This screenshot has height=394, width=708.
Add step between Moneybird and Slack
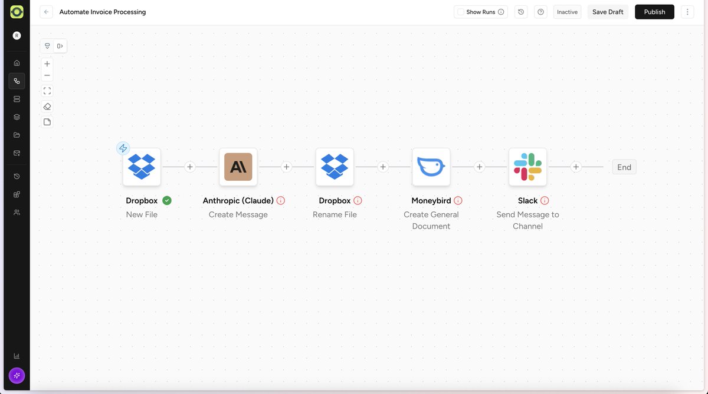[x=480, y=167]
